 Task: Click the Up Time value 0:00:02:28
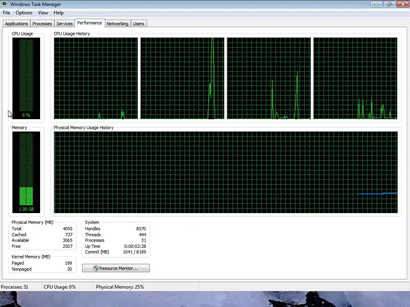[x=135, y=246]
